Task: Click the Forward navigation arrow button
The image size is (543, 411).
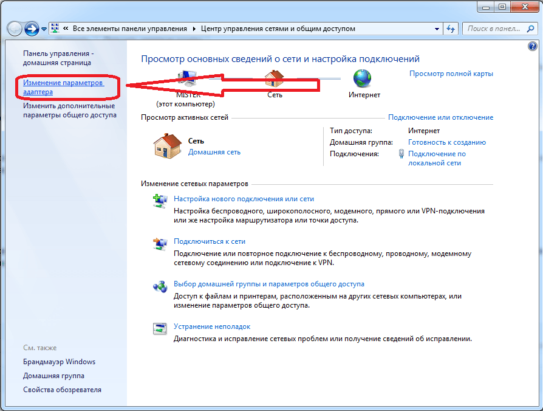Action: pos(32,29)
